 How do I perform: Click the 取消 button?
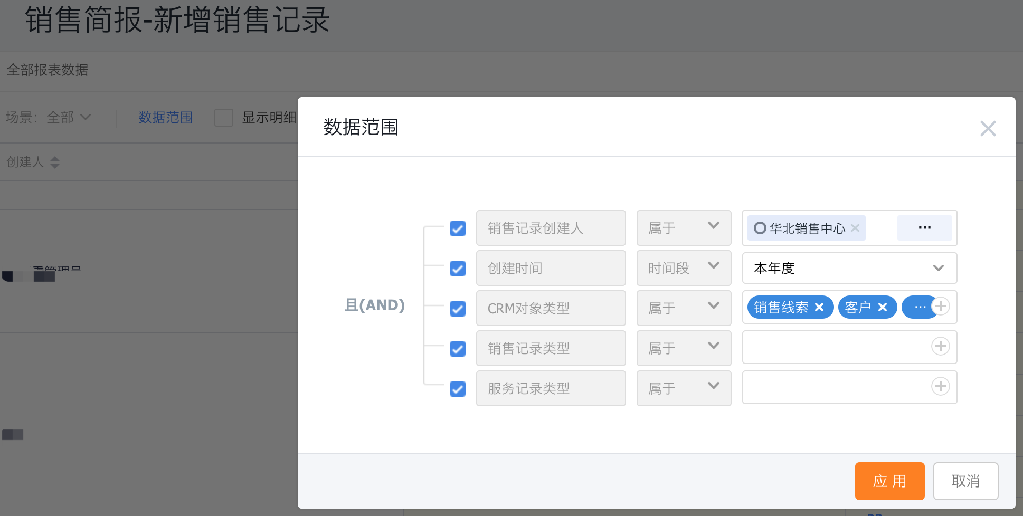tap(965, 481)
